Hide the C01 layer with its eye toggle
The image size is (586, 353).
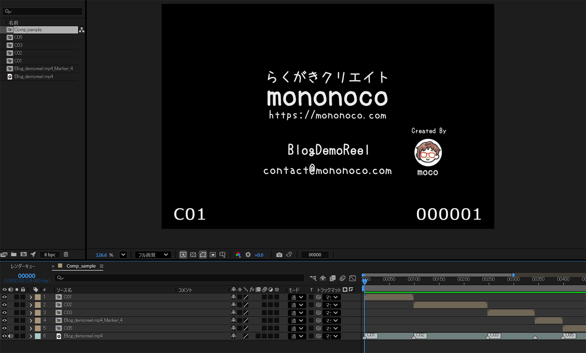(4, 297)
